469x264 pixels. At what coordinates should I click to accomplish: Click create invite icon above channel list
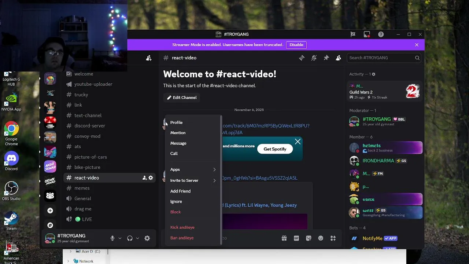pos(149,58)
